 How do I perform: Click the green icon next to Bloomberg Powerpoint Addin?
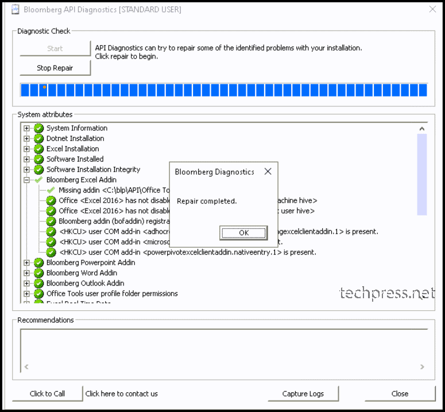38,263
